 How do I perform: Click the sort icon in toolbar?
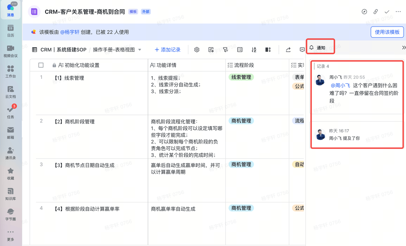pyautogui.click(x=254, y=50)
